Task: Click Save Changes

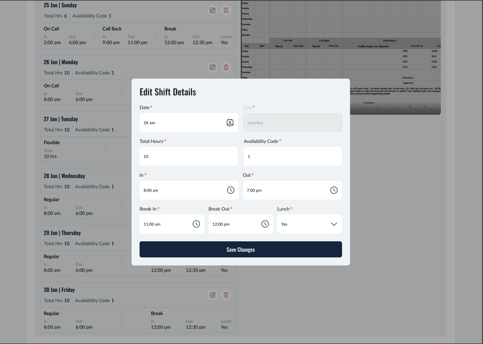Action: [x=241, y=249]
